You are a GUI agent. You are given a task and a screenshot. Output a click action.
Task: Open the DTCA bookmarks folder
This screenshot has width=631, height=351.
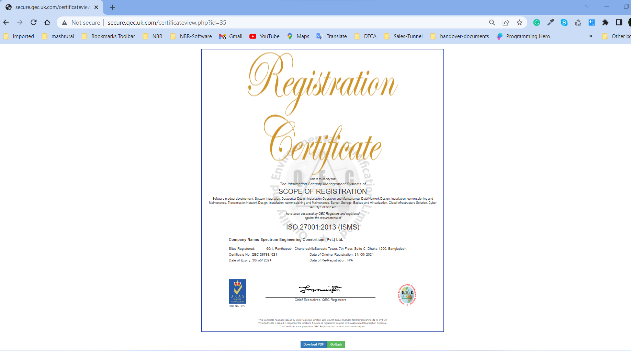[366, 36]
